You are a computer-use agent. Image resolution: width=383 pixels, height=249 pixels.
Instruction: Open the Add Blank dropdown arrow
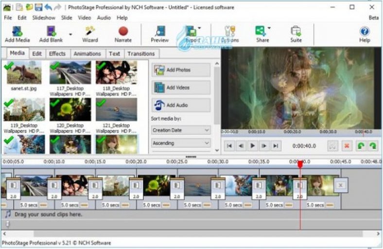click(x=70, y=35)
